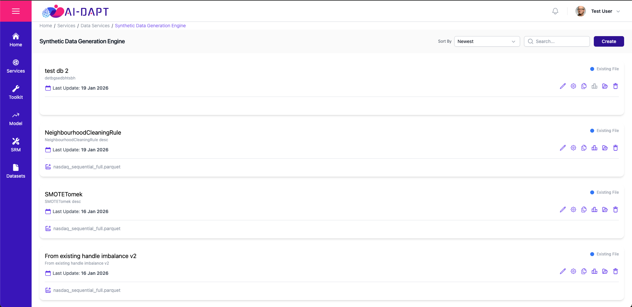Screen dimensions: 632x307
Task: Focus the Search field
Action: (557, 41)
